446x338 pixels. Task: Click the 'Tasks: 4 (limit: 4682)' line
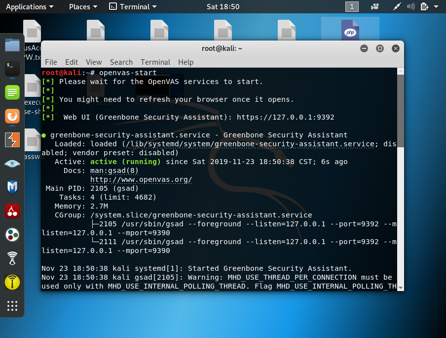(x=108, y=197)
